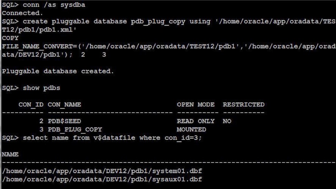Screen dimensions: 336x189
Task: Click the sysaux01.dbf datafile path
Action: (102, 179)
